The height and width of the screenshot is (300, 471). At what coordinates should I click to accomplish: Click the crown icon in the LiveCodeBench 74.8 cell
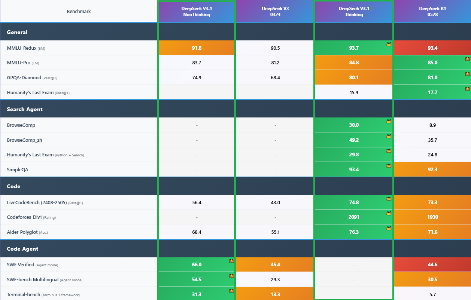389,199
